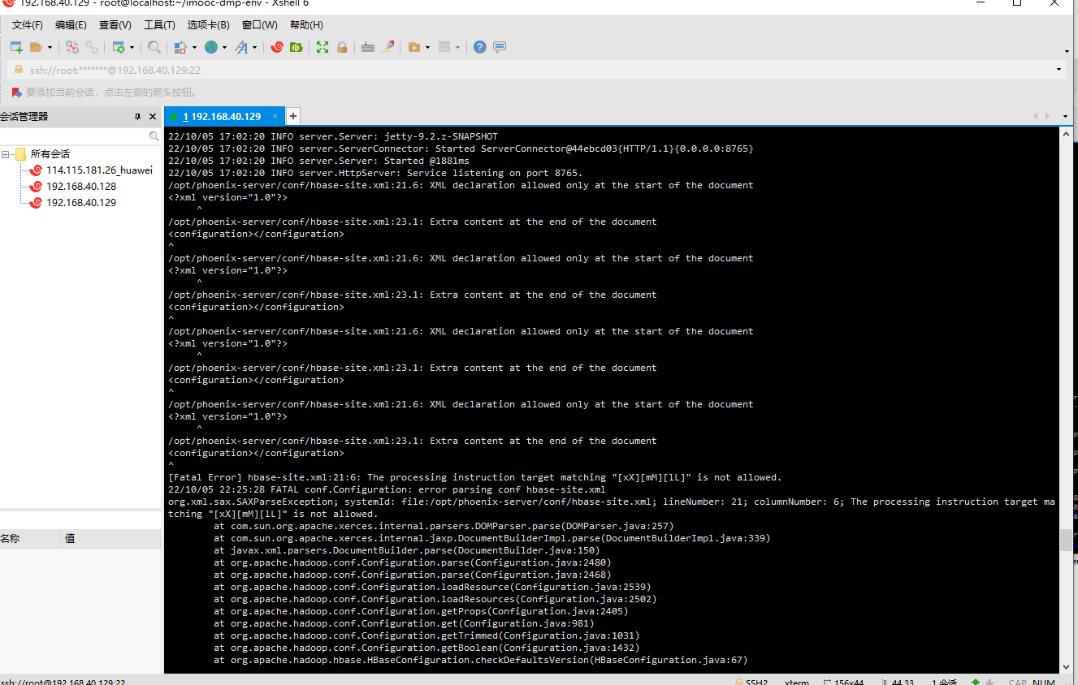1078x685 pixels.
Task: Open the 查看(V) menu
Action: 115,25
